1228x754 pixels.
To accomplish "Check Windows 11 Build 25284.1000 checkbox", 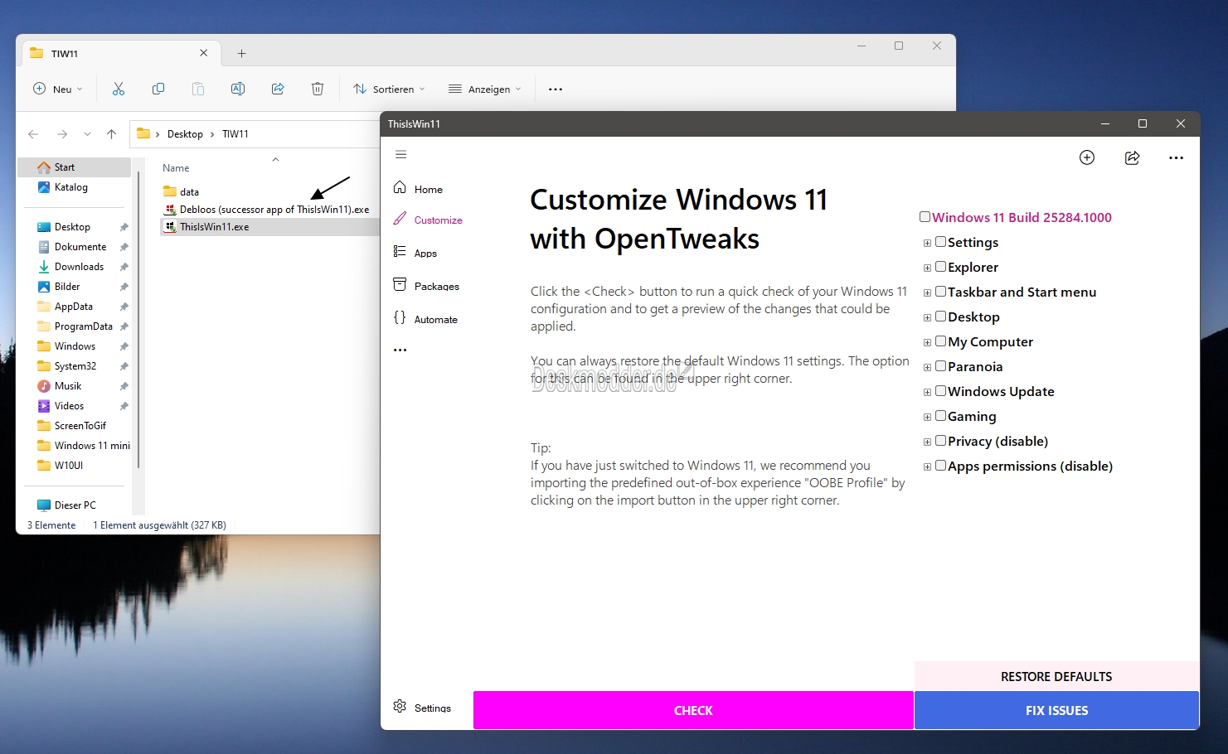I will click(x=925, y=217).
